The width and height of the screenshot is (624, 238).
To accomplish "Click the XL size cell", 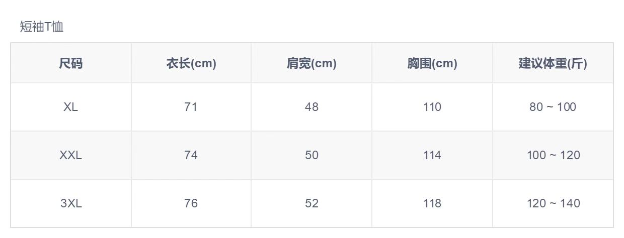I will coord(70,107).
